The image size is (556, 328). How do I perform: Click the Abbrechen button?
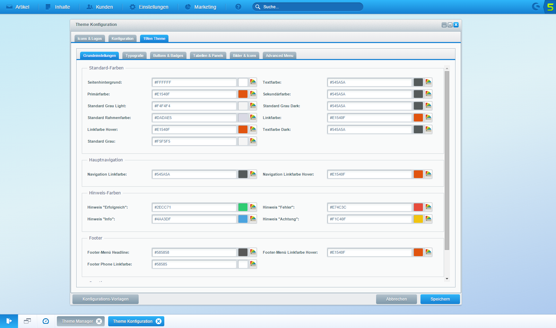(x=397, y=299)
